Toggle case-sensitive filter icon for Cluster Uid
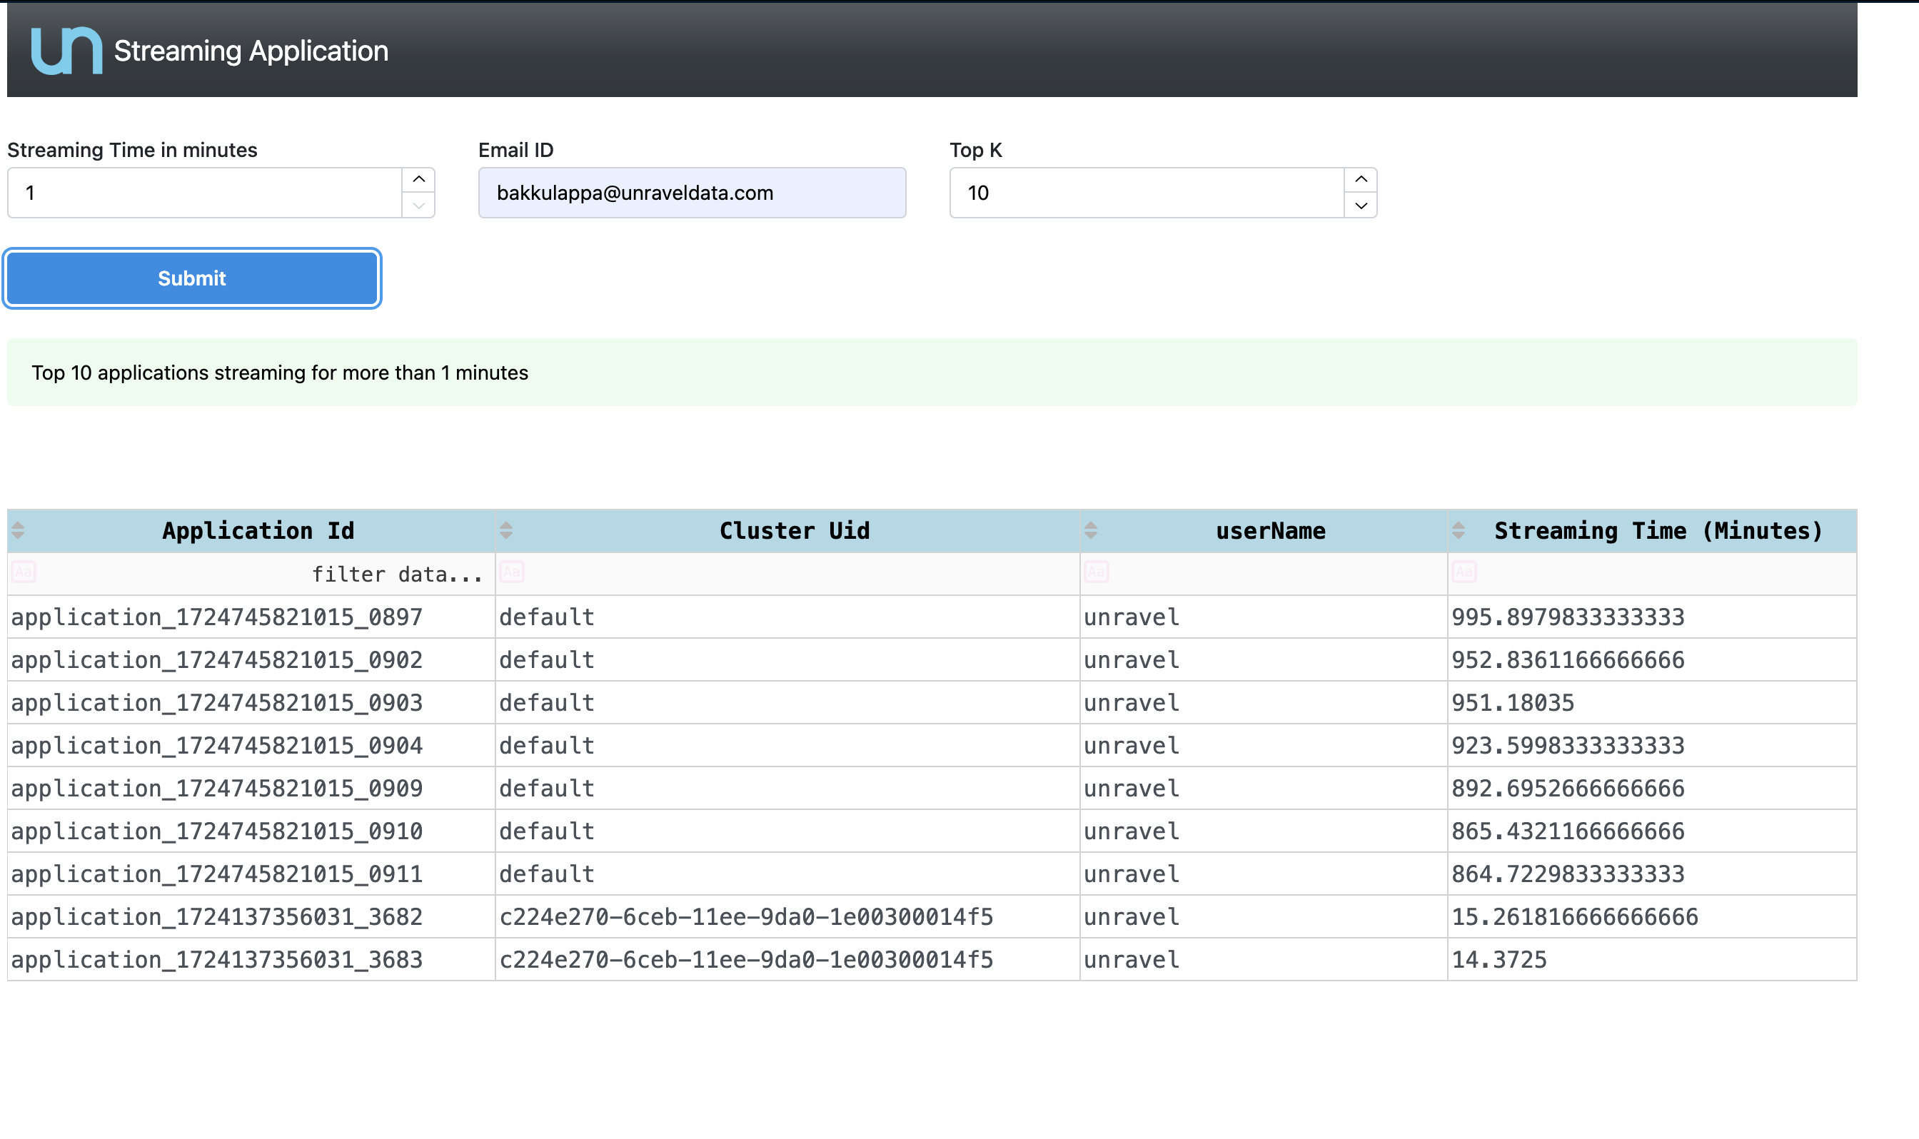The width and height of the screenshot is (1919, 1139). [512, 572]
